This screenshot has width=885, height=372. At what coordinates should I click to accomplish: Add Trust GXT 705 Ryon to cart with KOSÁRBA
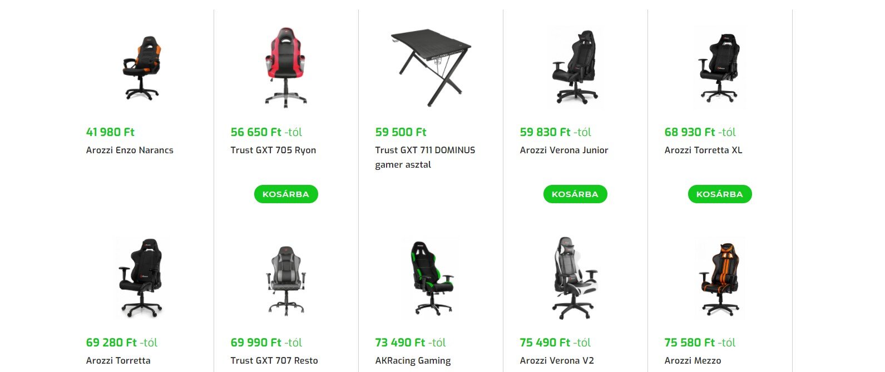(x=286, y=194)
